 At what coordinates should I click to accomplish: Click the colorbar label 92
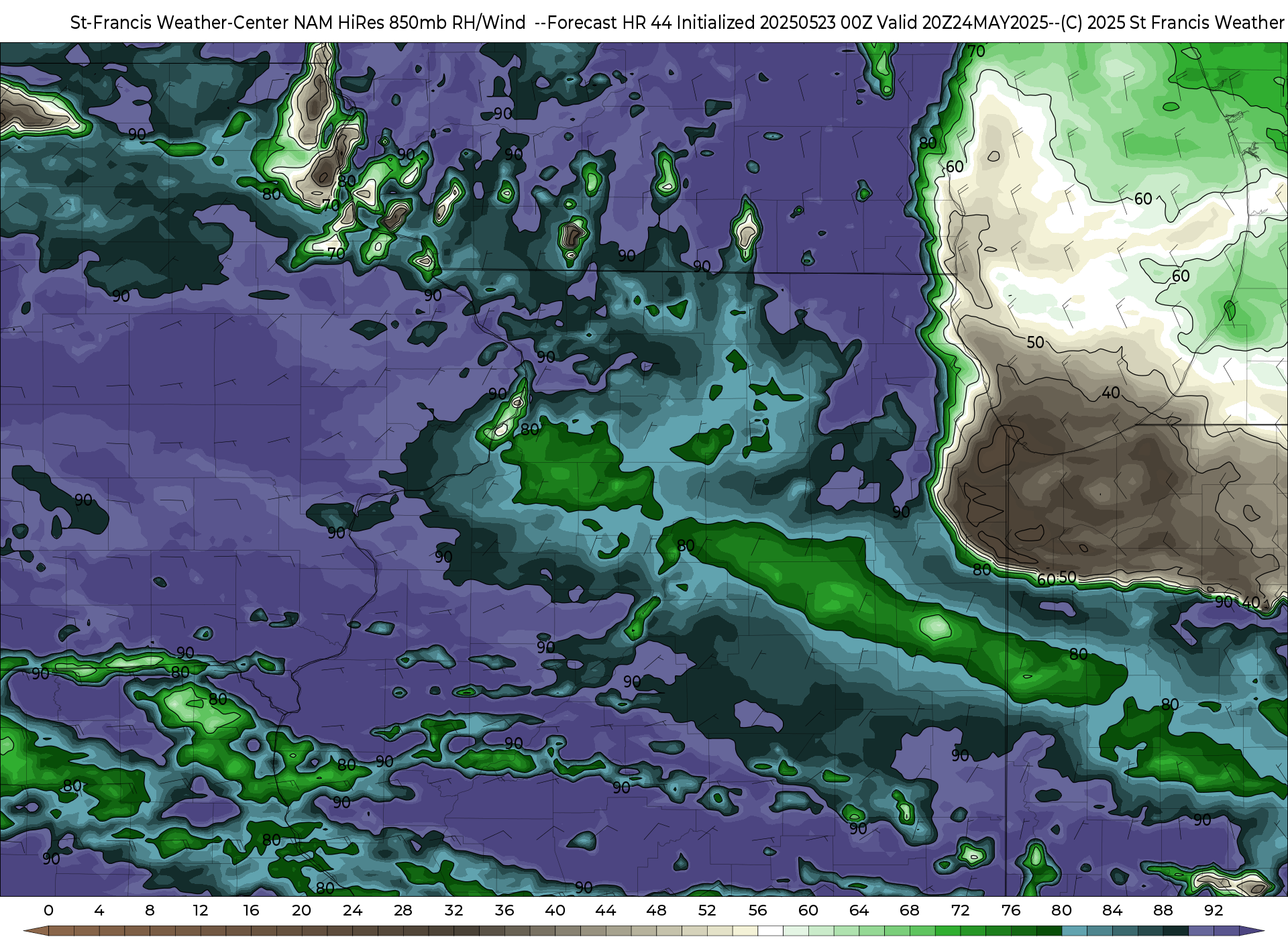pos(1214,910)
